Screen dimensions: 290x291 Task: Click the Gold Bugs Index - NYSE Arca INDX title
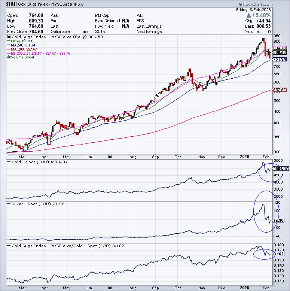(50, 4)
